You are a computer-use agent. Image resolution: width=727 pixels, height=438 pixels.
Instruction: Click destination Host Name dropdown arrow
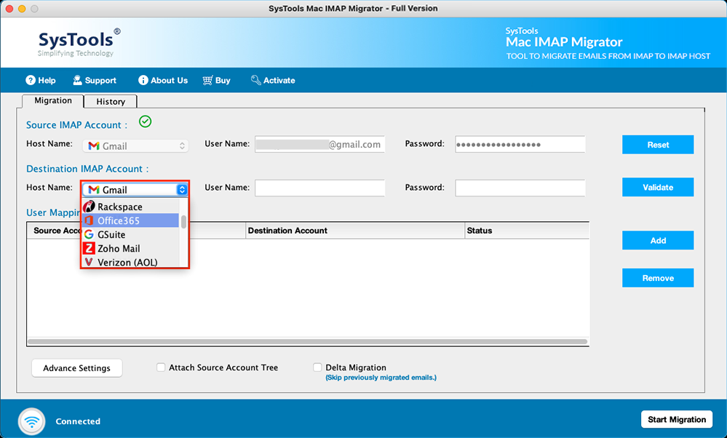point(182,190)
